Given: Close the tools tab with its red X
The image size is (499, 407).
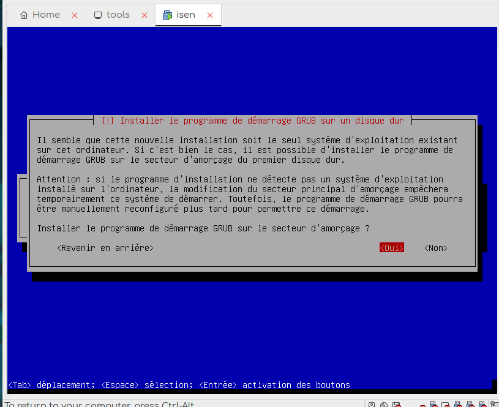Looking at the screenshot, I should click(144, 15).
